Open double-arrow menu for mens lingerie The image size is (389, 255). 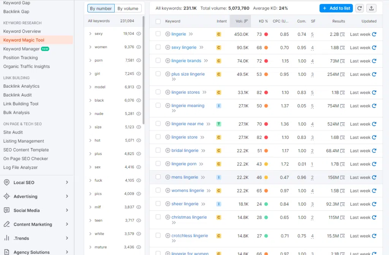point(203,177)
